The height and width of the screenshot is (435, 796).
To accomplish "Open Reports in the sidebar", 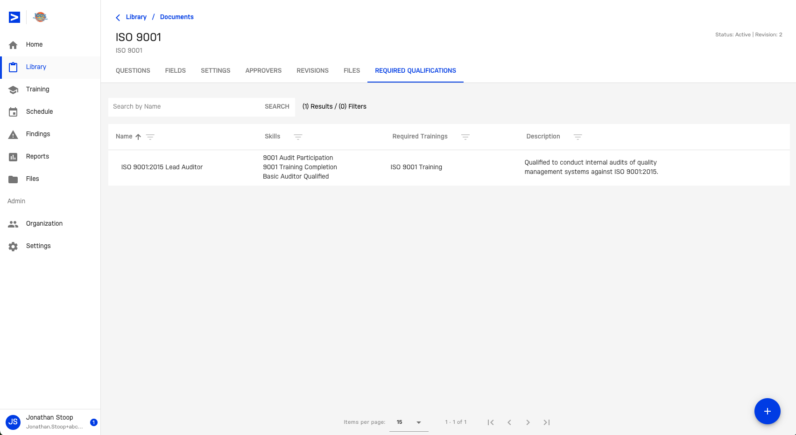I will 50,157.
